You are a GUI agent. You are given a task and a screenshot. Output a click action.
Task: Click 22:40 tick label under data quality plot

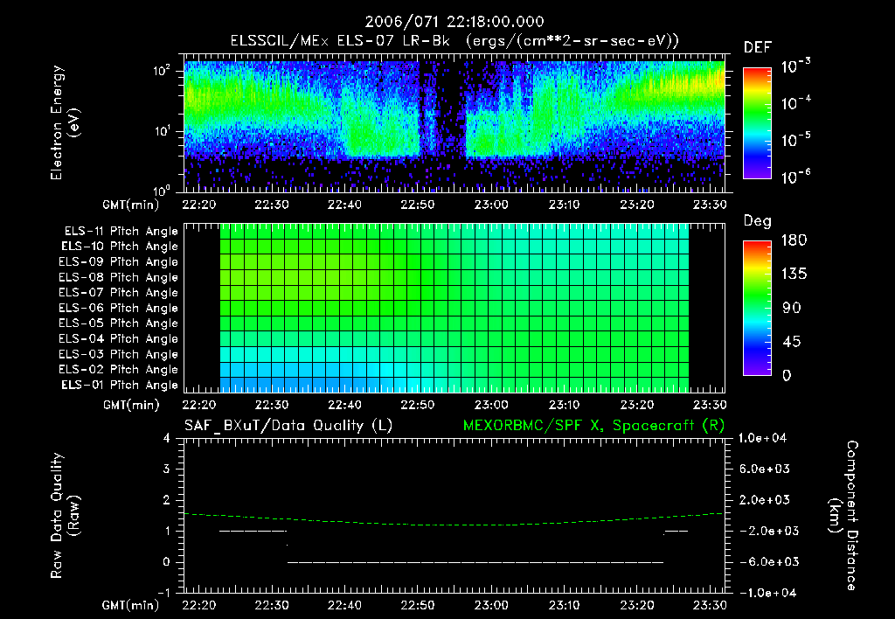tap(344, 605)
